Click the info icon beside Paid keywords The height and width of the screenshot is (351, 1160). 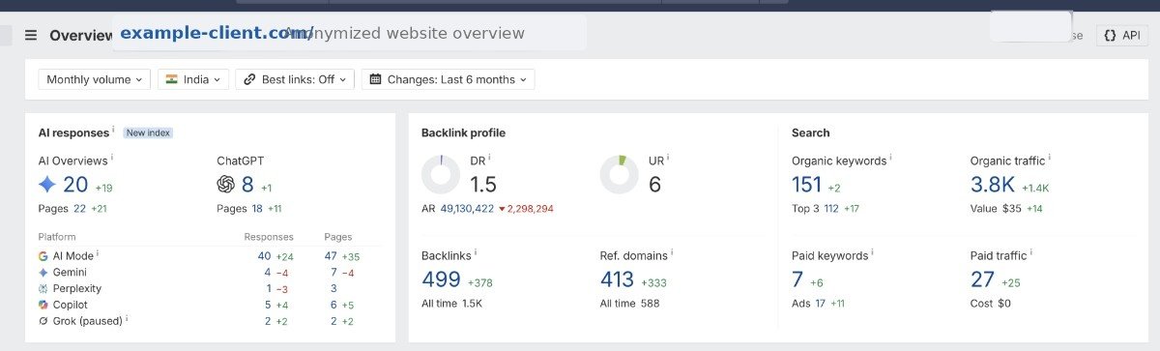tap(872, 253)
